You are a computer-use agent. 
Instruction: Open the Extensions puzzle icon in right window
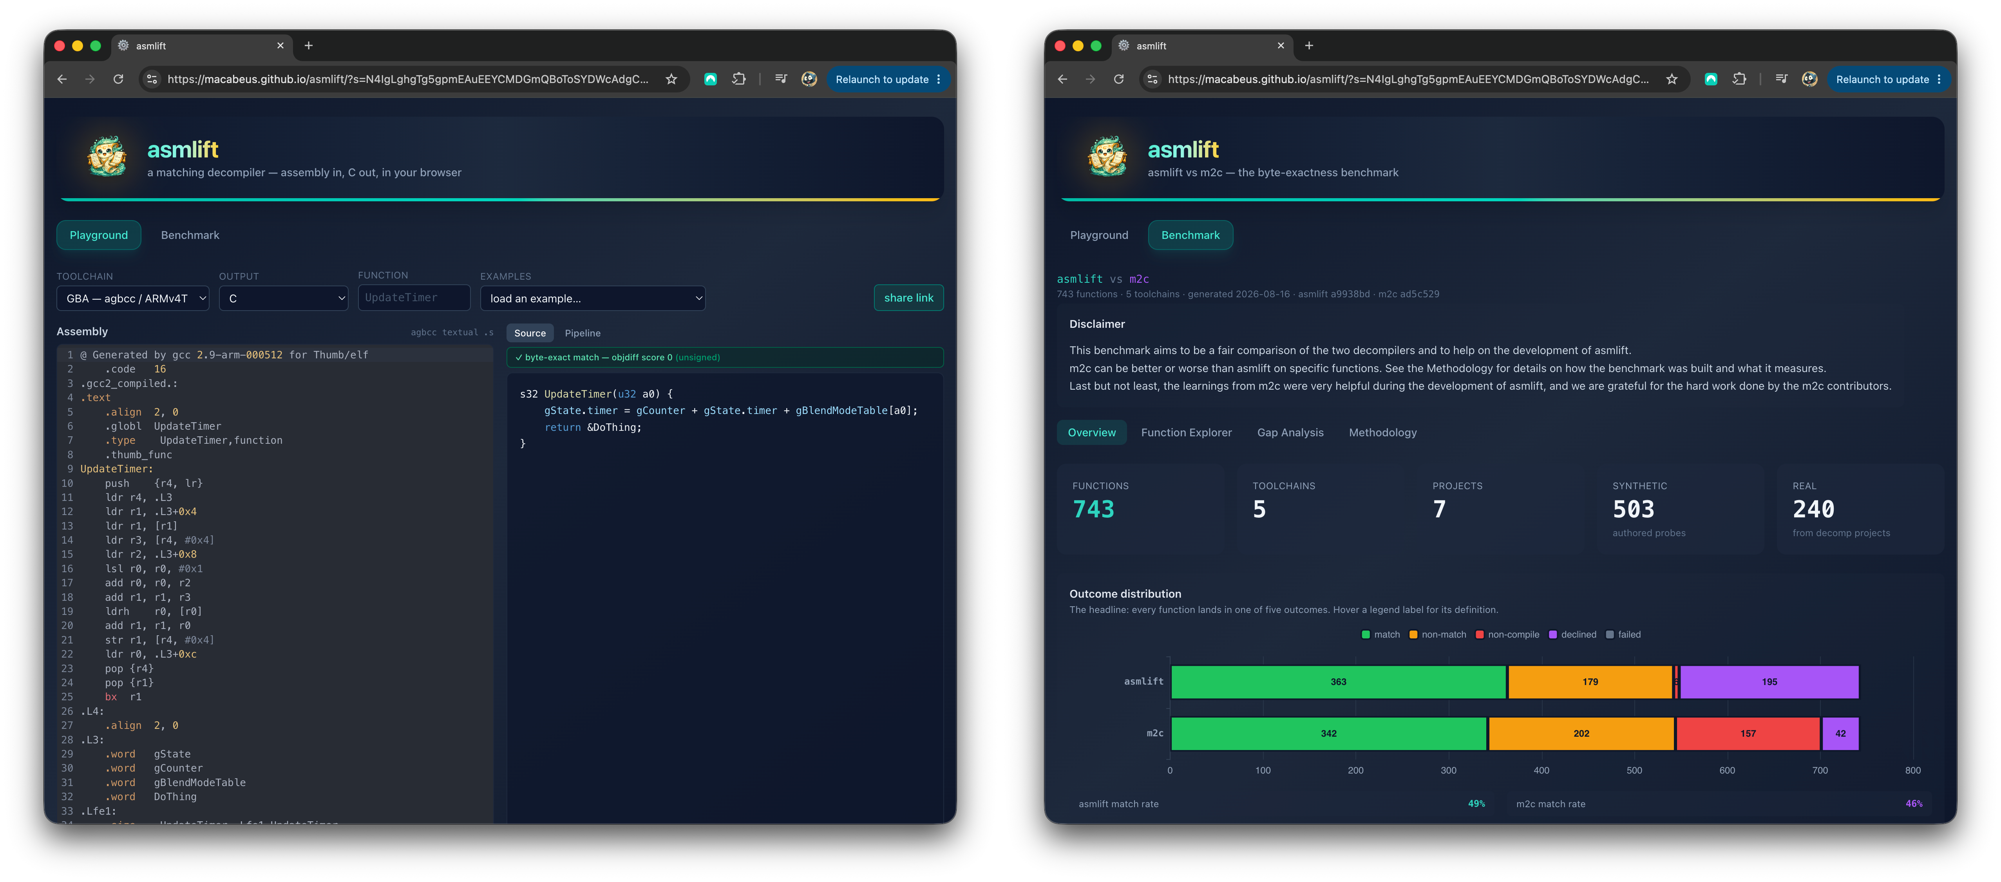tap(1739, 79)
